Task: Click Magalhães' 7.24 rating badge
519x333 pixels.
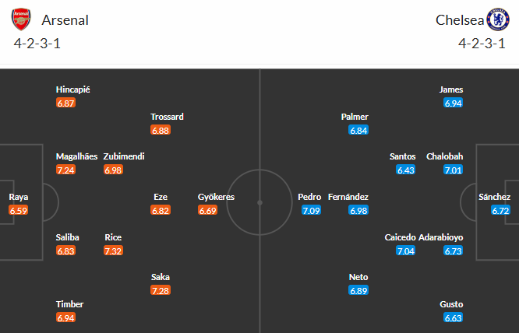Action: click(65, 170)
